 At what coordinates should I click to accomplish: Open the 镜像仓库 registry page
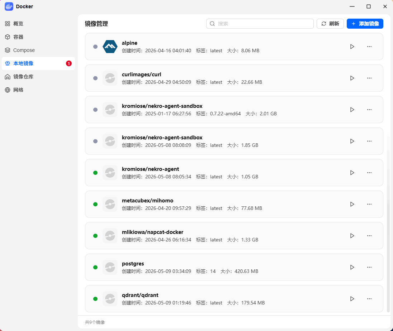38,77
